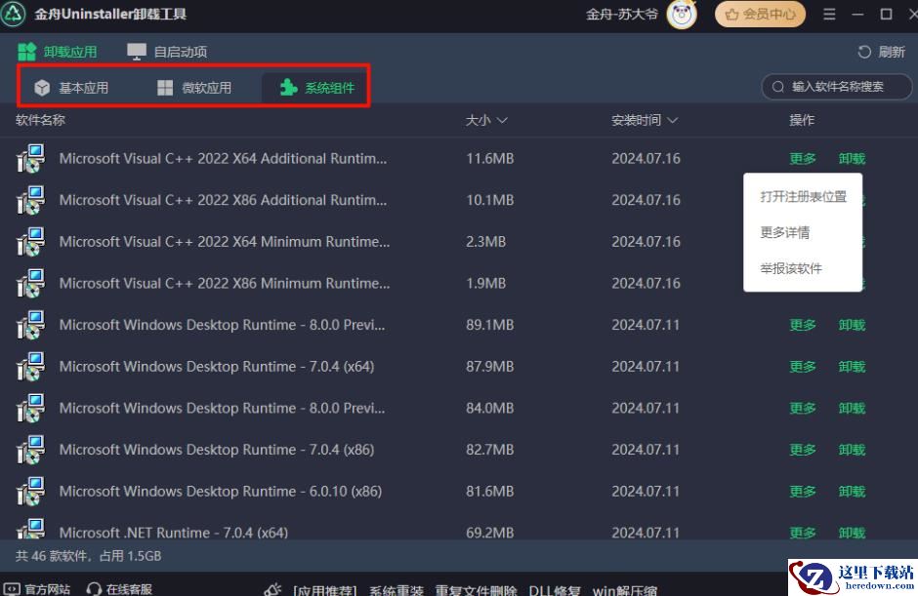Open the 官方网站 link in the footer

[37, 588]
